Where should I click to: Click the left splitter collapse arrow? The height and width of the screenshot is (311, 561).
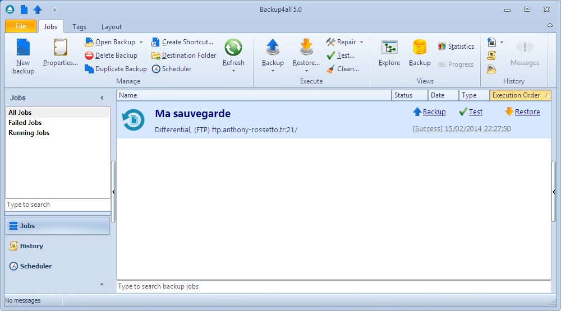click(x=113, y=192)
